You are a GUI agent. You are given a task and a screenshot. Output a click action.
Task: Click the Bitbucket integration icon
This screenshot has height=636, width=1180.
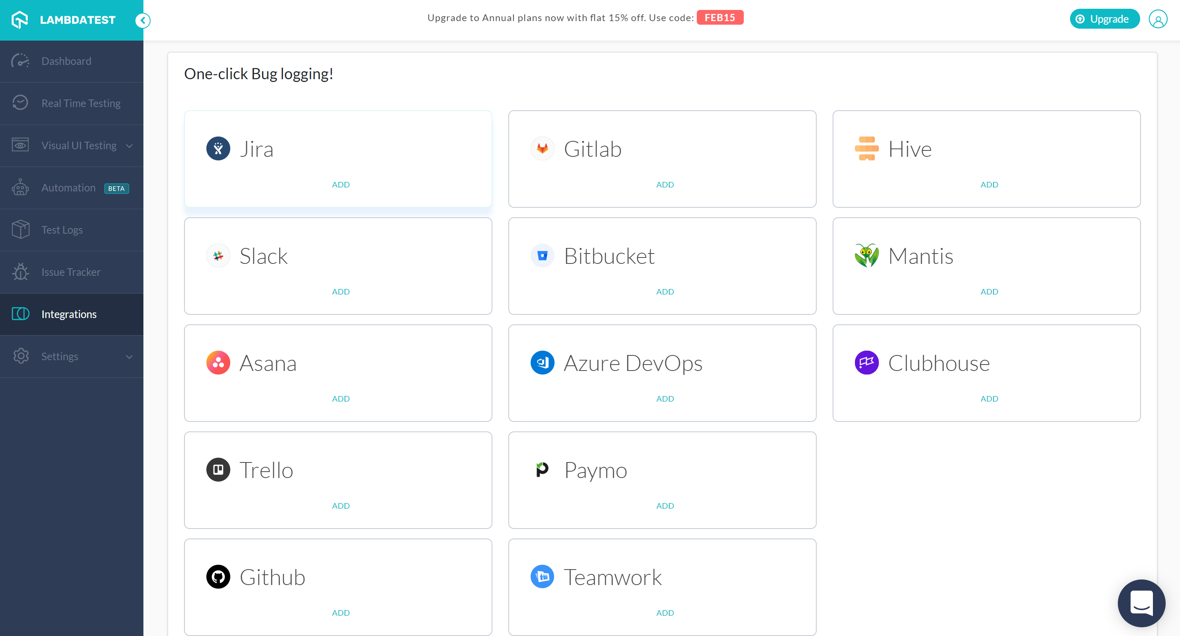[x=543, y=255]
